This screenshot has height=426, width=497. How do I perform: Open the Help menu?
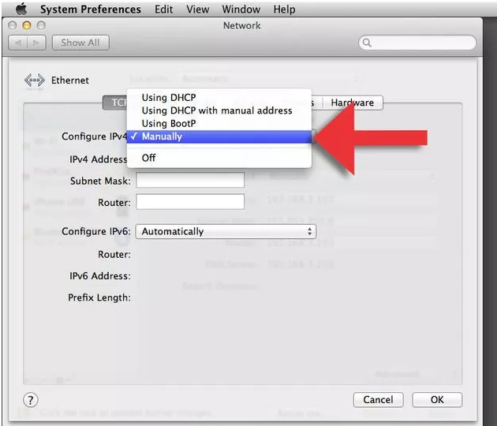pyautogui.click(x=284, y=9)
